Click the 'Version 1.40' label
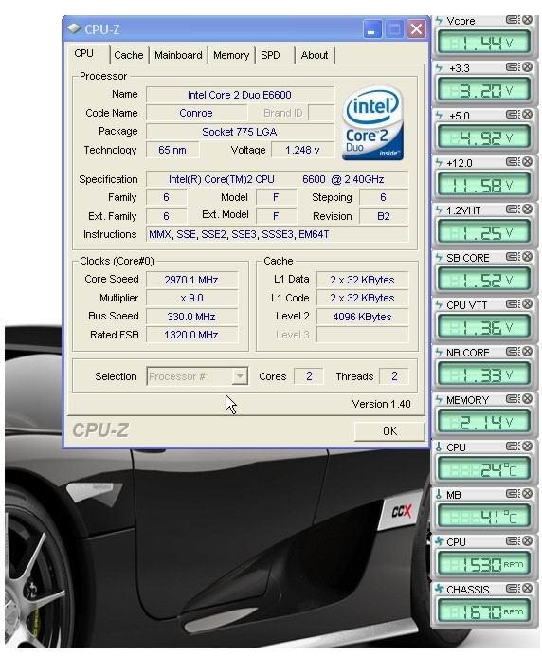Screen dimensions: 542x657 pyautogui.click(x=381, y=404)
